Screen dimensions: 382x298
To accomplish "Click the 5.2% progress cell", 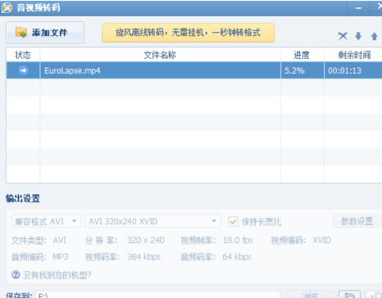I will [x=302, y=70].
